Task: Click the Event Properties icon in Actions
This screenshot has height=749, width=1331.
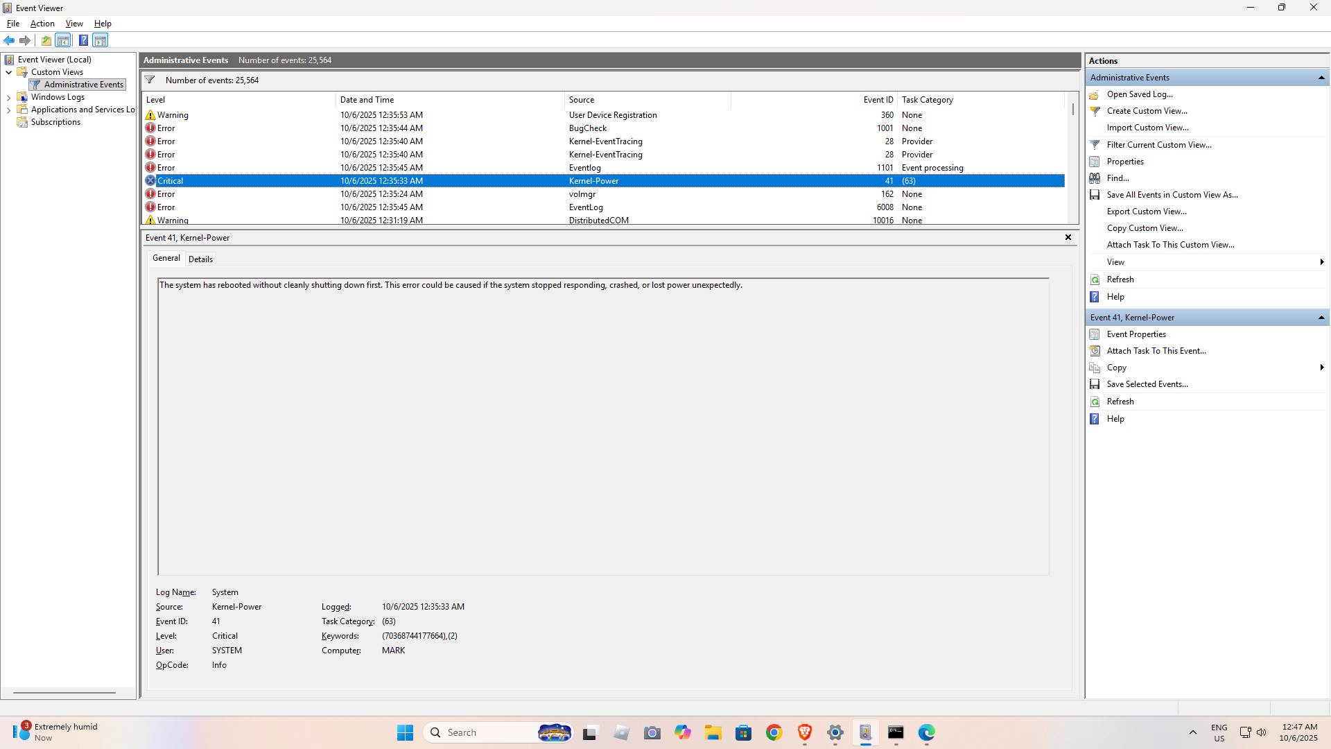Action: click(x=1095, y=334)
